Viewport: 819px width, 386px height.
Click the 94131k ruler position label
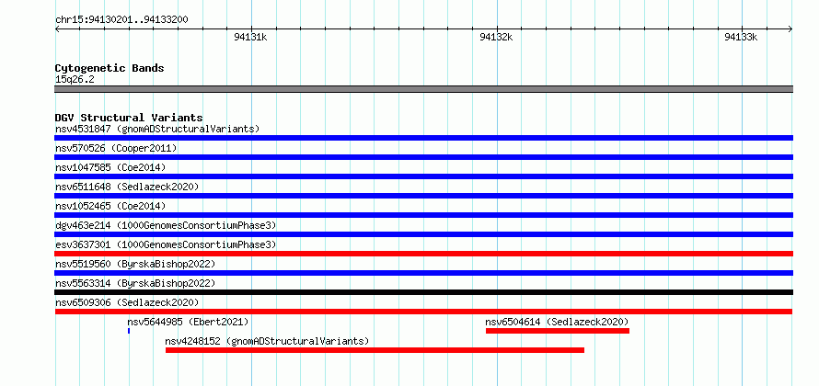point(251,37)
